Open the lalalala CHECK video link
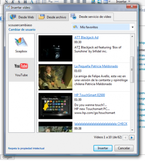This screenshot has width=145, height=161. (x=101, y=124)
